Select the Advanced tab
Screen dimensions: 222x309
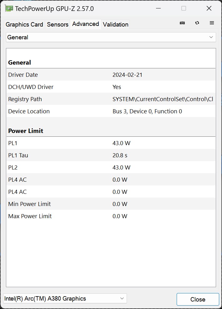(85, 24)
